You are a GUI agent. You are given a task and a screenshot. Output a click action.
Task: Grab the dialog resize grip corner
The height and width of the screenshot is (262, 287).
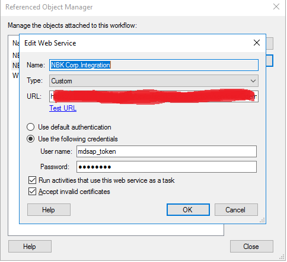click(262, 220)
